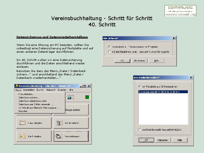
Task: Select 'von Festplatte aus 10 Generationen' radio
Action: (140, 86)
